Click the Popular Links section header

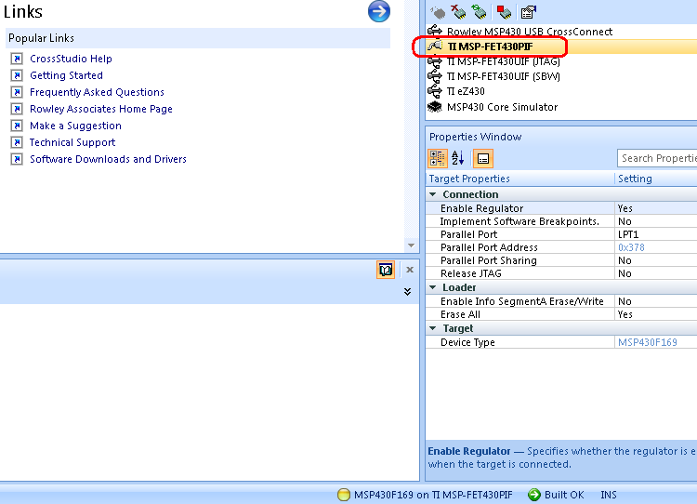(198, 38)
